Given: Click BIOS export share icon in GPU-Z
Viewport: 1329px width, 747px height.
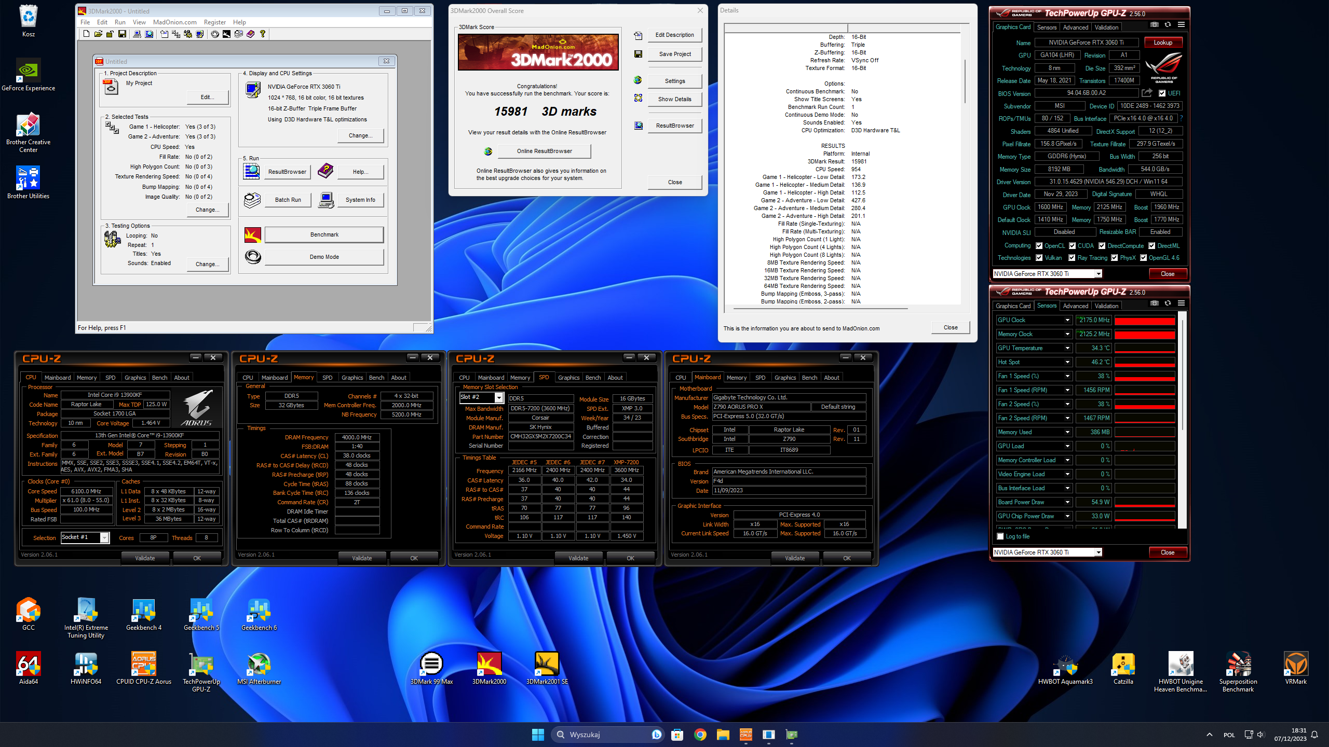Looking at the screenshot, I should pos(1147,93).
